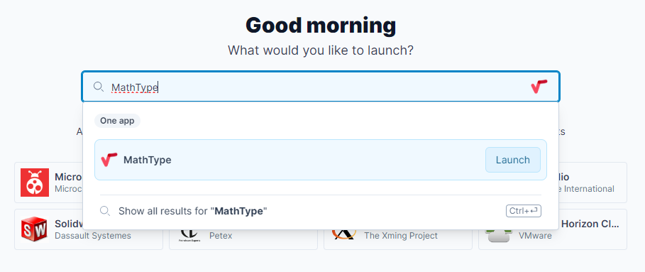
Task: Open the red ladybug app icon
Action: pos(35,183)
